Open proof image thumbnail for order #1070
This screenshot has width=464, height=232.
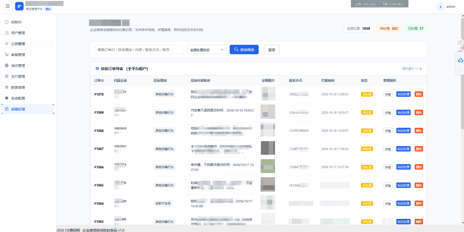[x=268, y=94]
